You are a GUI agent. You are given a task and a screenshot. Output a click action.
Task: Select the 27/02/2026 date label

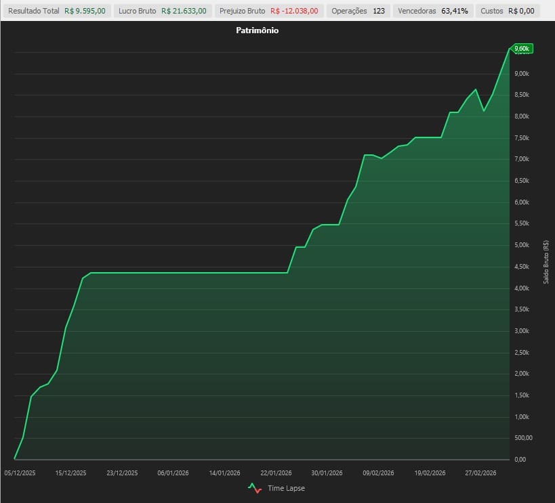tap(481, 473)
